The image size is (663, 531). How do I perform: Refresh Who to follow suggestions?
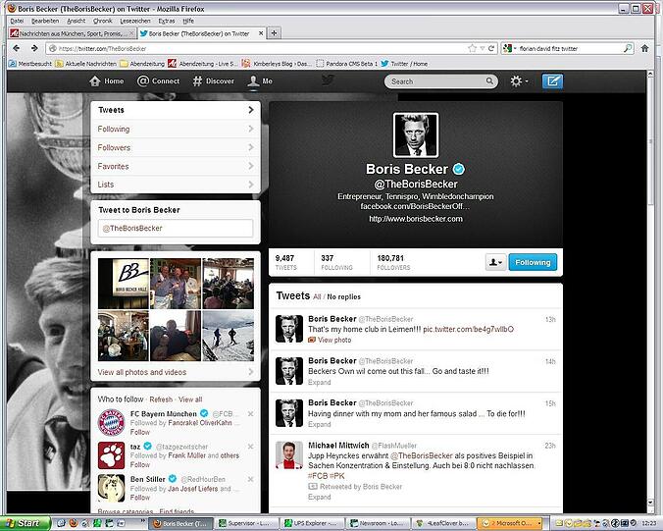point(161,399)
